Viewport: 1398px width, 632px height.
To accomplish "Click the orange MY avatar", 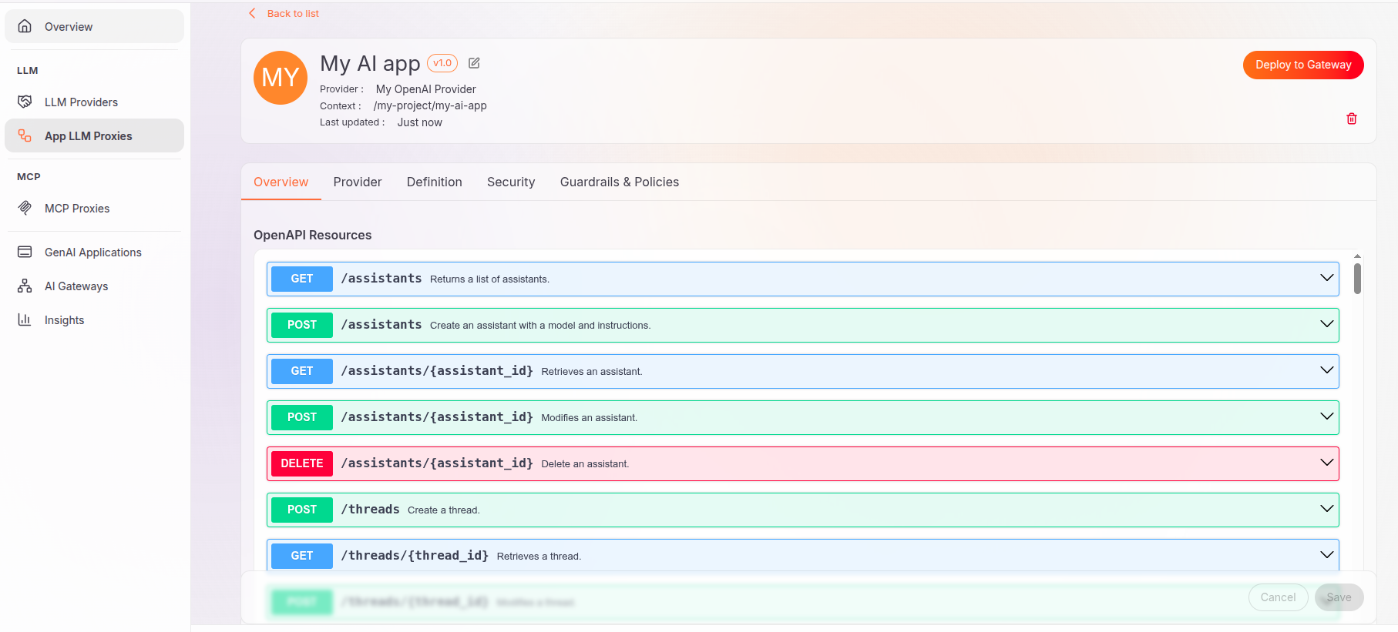I will [281, 78].
